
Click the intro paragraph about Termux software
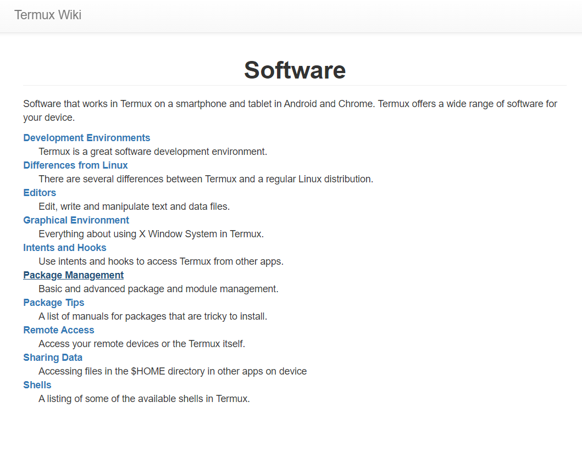tap(290, 110)
